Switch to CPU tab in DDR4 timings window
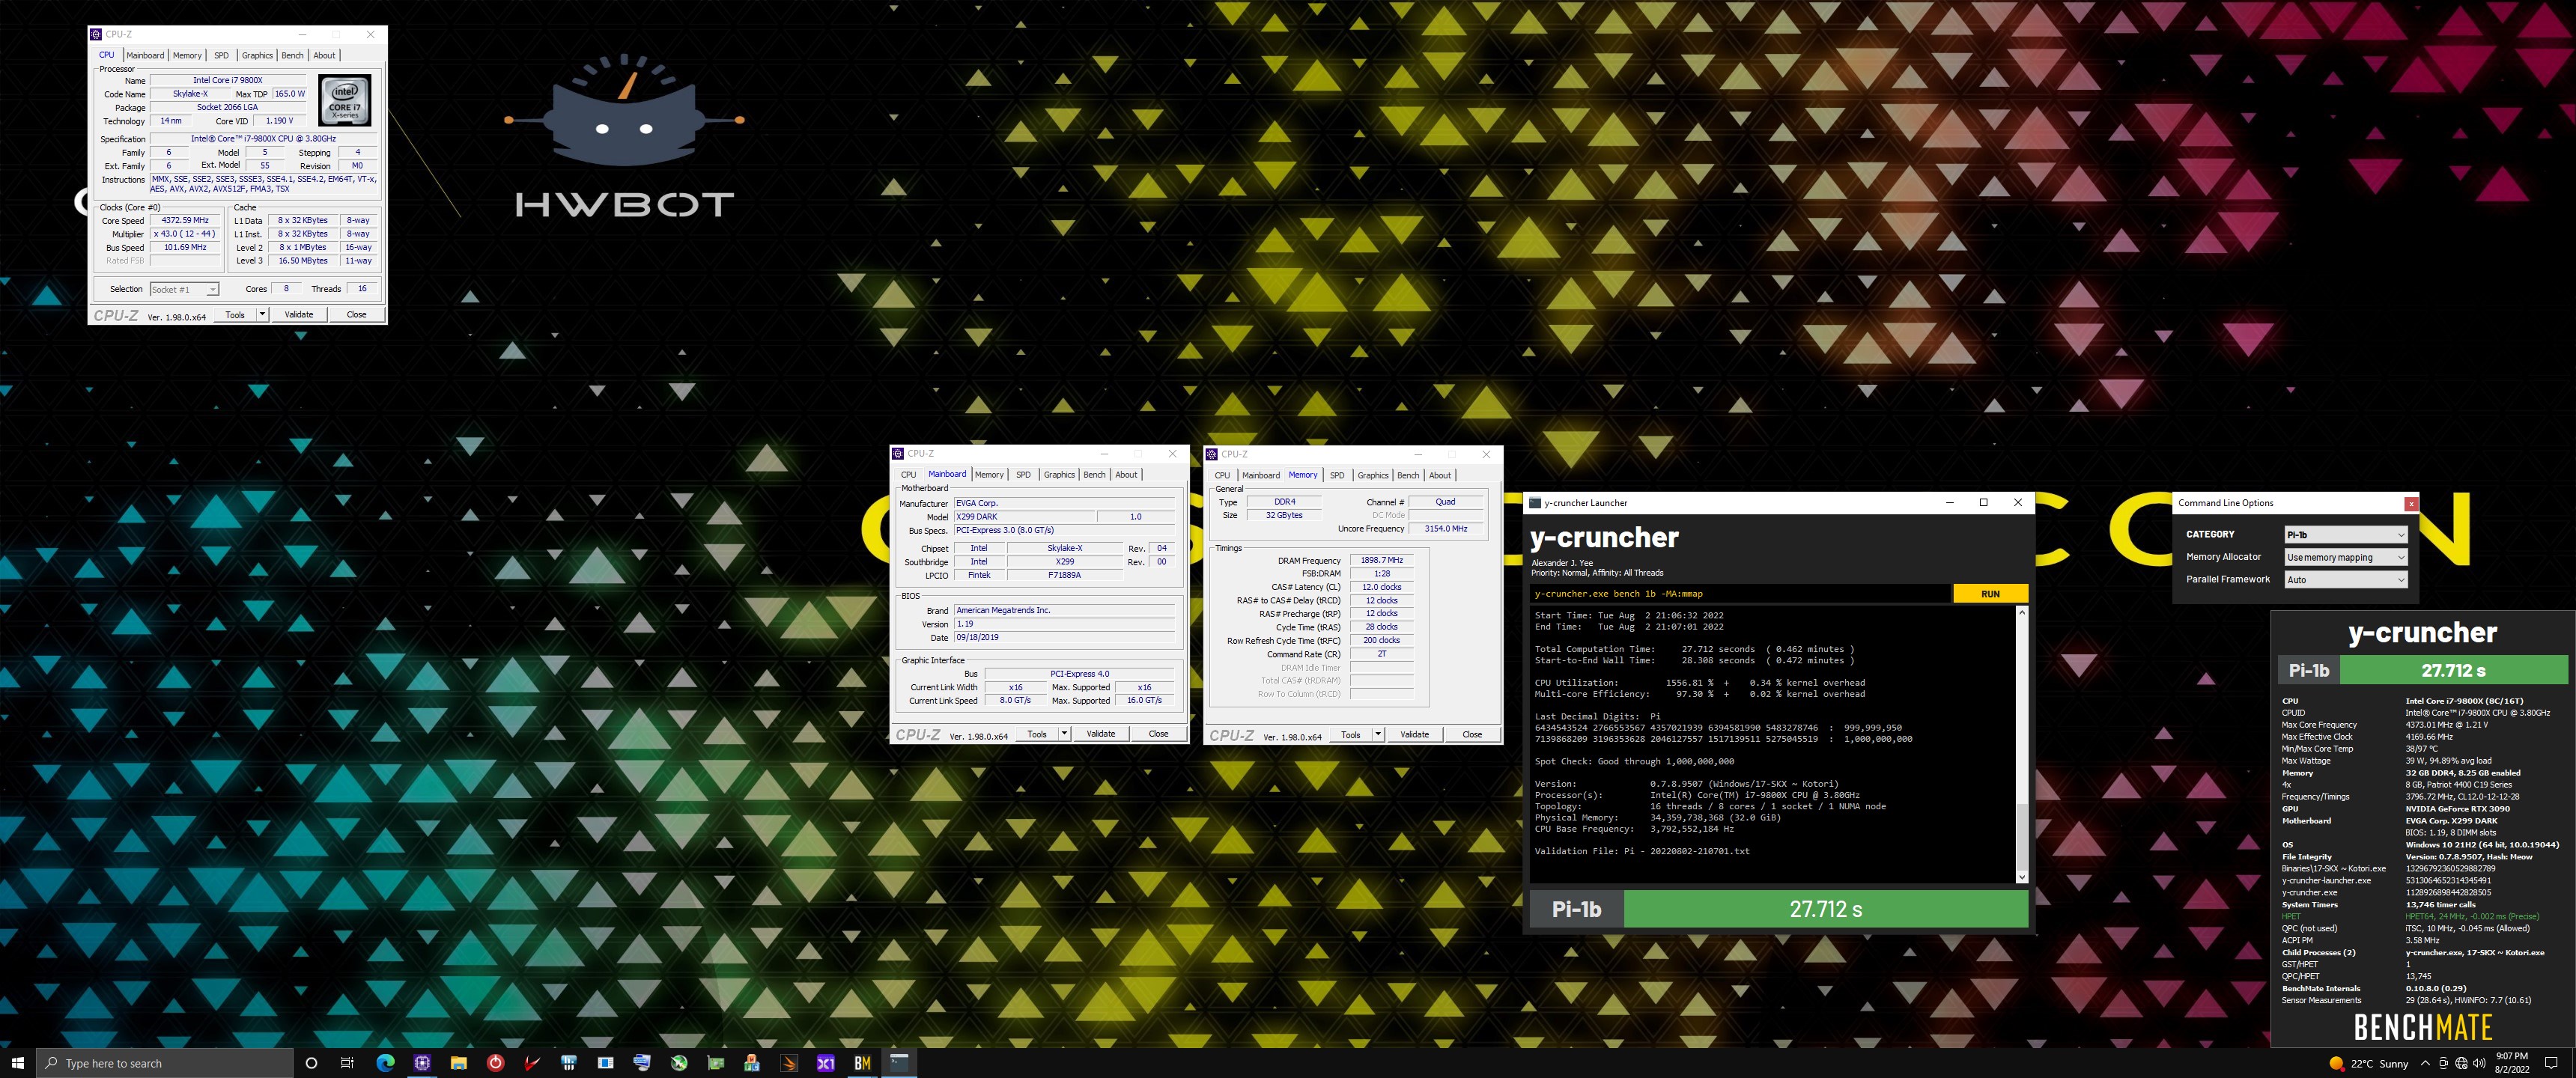2576x1078 pixels. (1222, 475)
